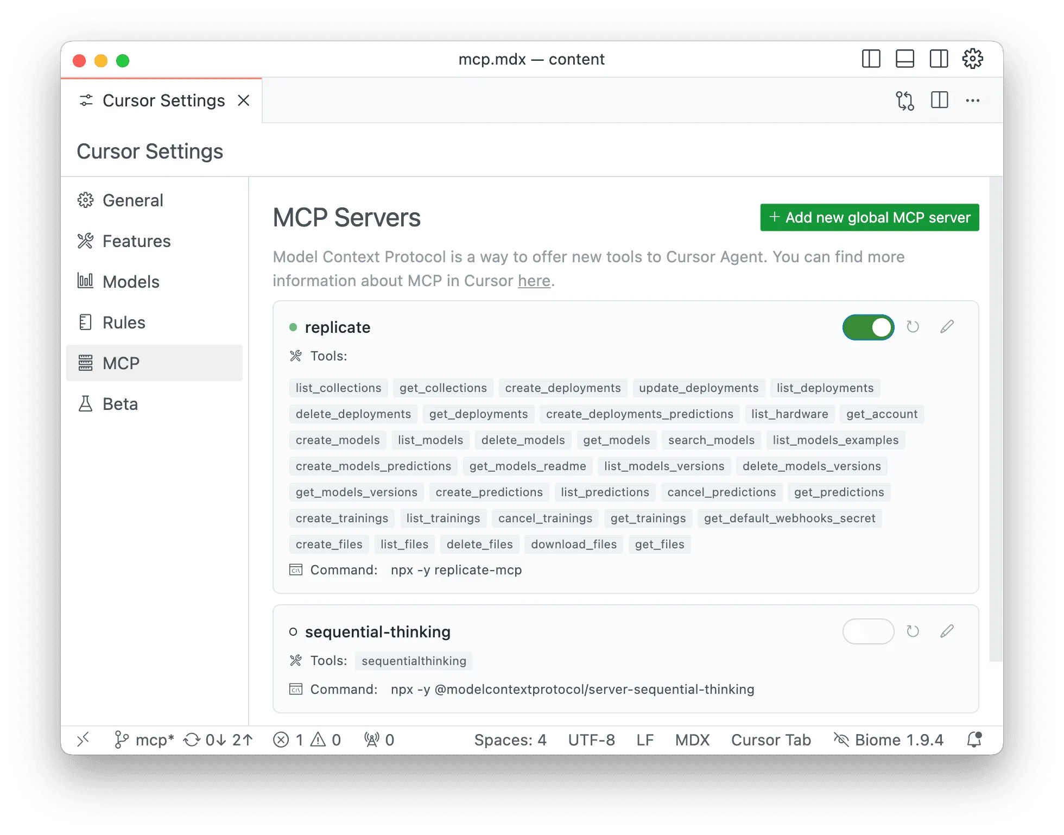Select the get_predictions tool tag
Screen dimensions: 1064x835
point(839,492)
